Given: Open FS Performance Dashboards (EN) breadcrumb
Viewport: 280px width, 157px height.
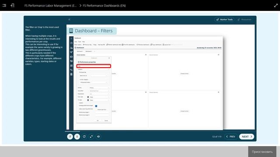Looking at the screenshot, I should (x=104, y=6).
